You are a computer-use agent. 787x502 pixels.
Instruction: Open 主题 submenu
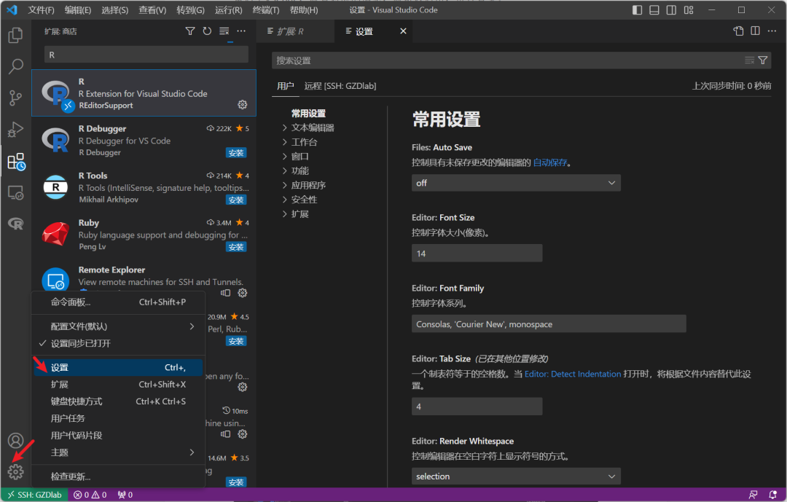[119, 452]
